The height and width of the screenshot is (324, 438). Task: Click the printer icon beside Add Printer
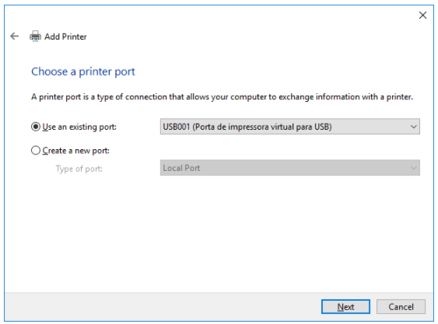click(35, 37)
